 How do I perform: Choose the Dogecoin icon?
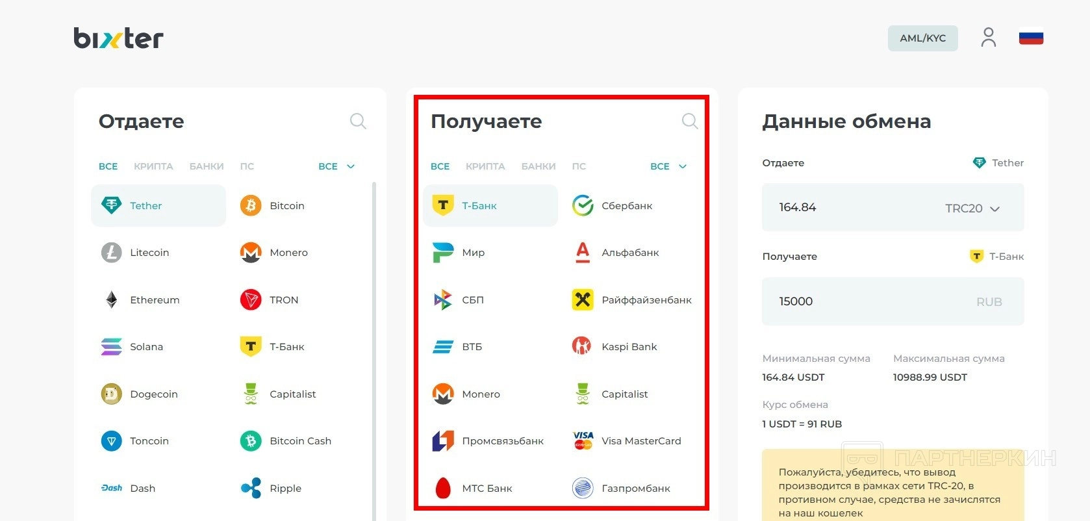click(x=112, y=394)
